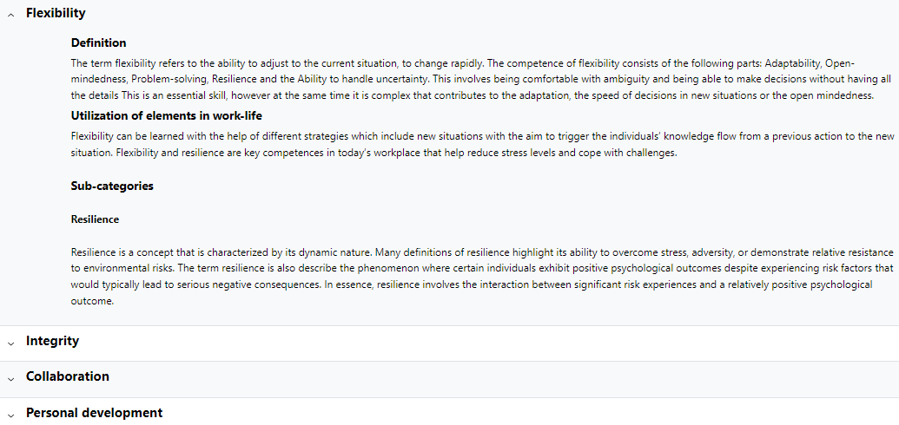Click the empty area right of Collaboration row
The height and width of the screenshot is (425, 899).
tap(504, 379)
